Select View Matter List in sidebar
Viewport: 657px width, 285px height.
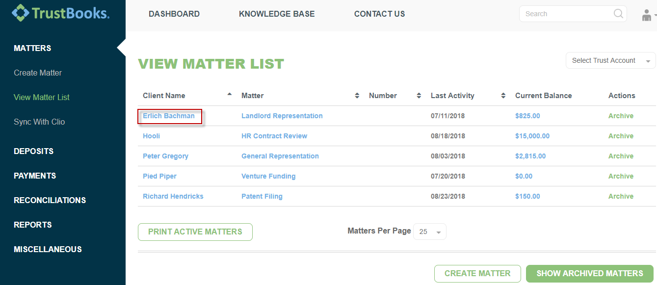[x=42, y=97]
